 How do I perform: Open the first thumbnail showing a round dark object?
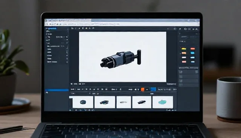point(83,102)
